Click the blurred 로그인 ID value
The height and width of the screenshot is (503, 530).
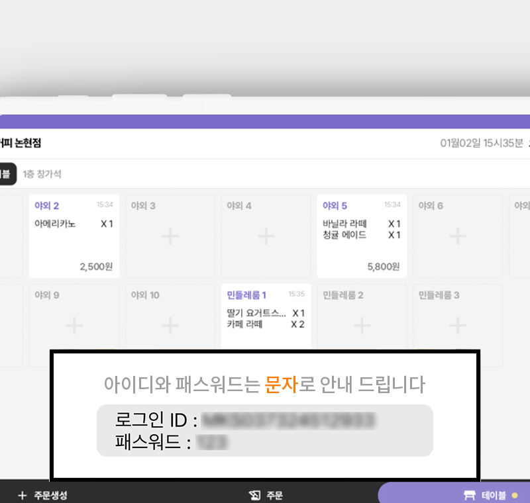[289, 420]
